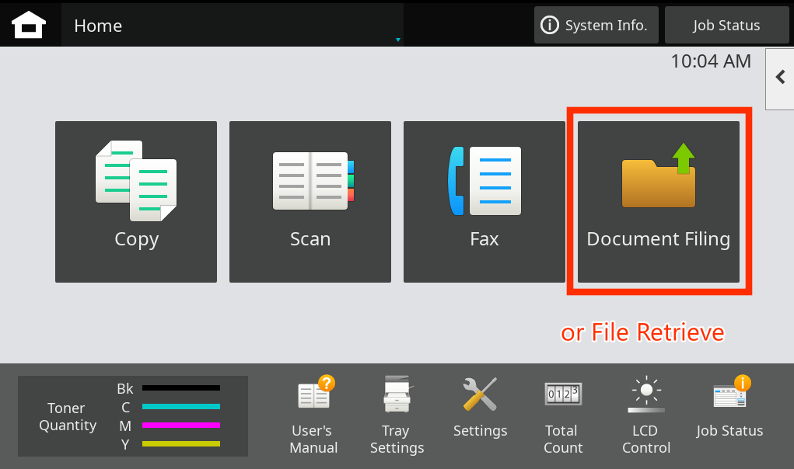Screen dimensions: 794x469
Task: Expand the side action panel chevron
Action: coord(780,78)
